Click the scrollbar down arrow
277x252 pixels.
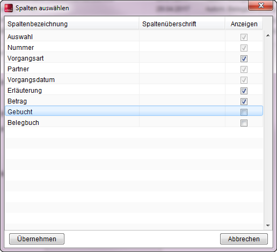click(268, 226)
